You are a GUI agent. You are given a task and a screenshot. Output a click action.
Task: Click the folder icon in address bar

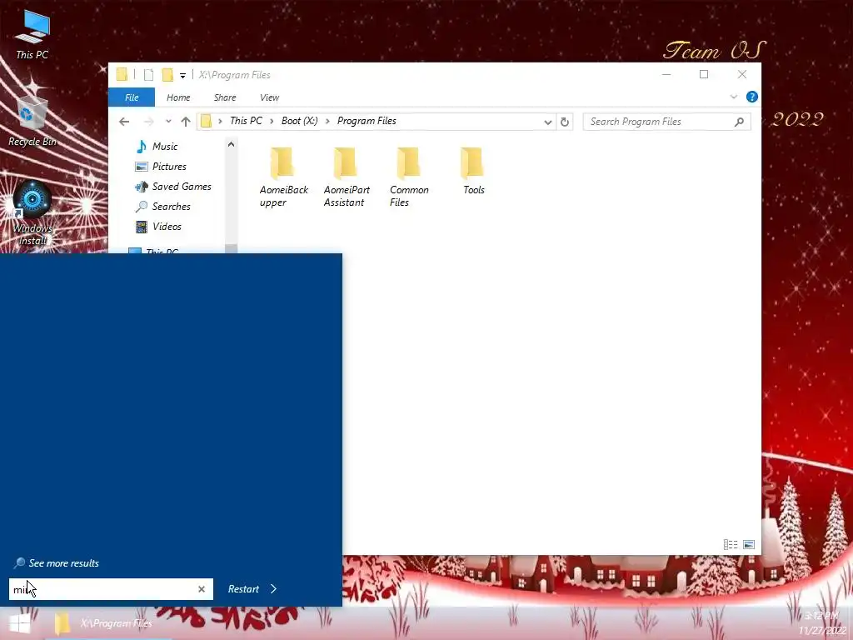click(x=206, y=121)
